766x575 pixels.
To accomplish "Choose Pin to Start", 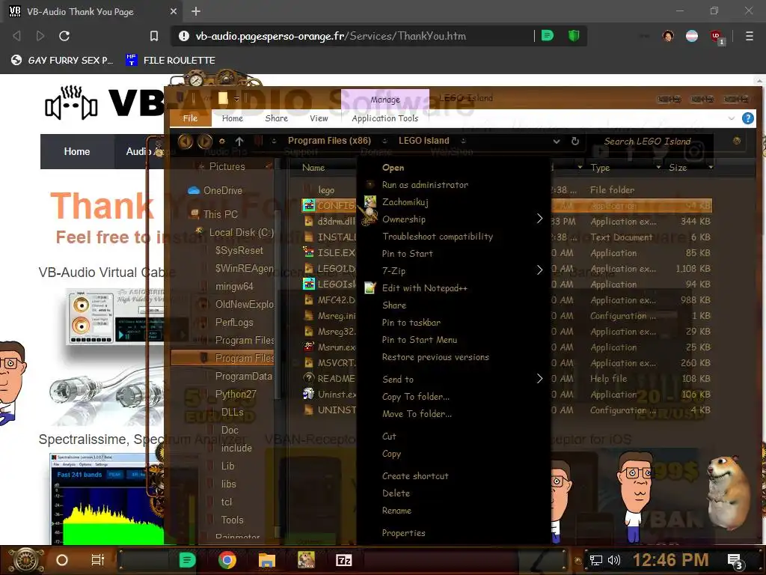I will pos(407,254).
